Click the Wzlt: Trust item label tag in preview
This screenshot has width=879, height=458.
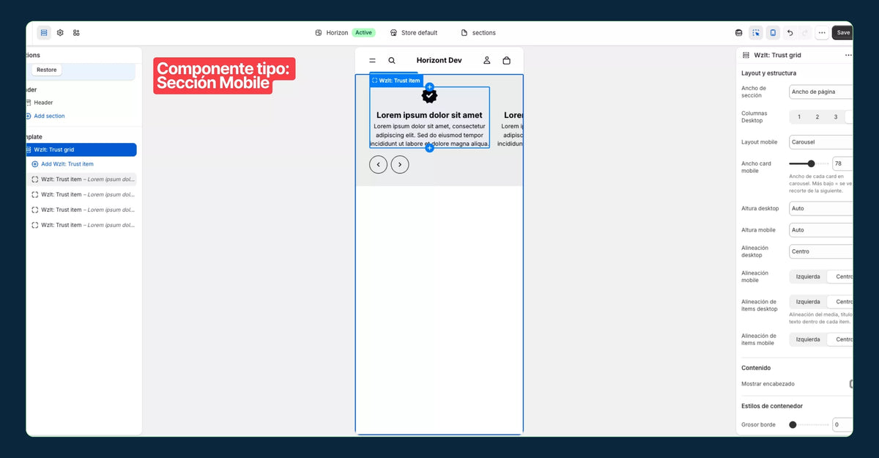pos(396,81)
